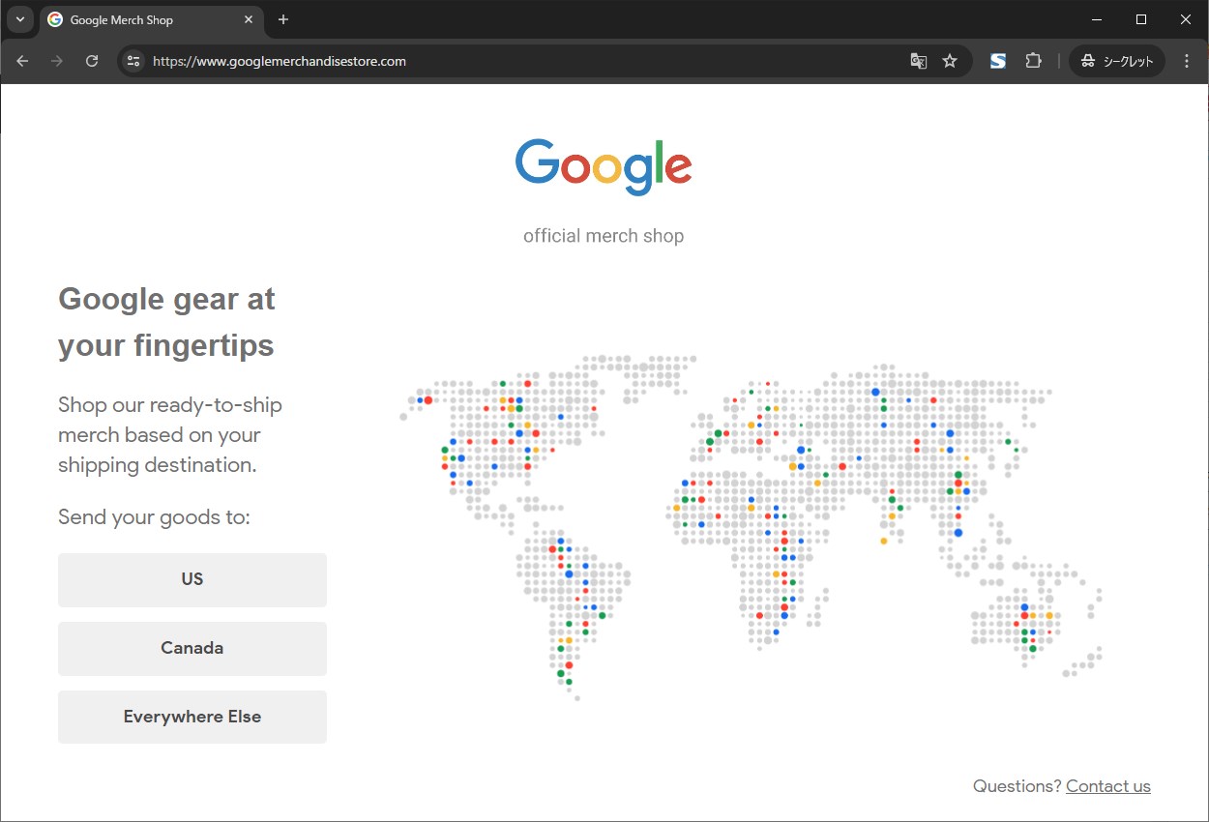Open the Chrome three-dot menu
The width and height of the screenshot is (1209, 822).
[1187, 61]
